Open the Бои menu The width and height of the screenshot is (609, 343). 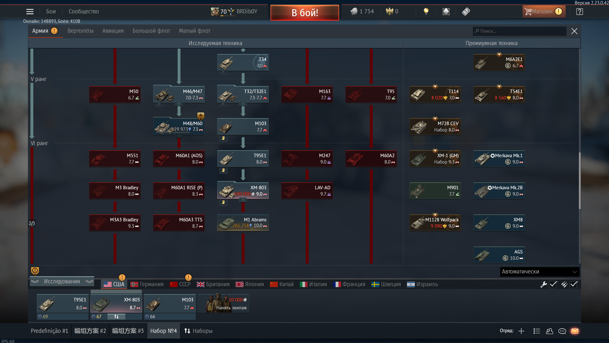(51, 11)
